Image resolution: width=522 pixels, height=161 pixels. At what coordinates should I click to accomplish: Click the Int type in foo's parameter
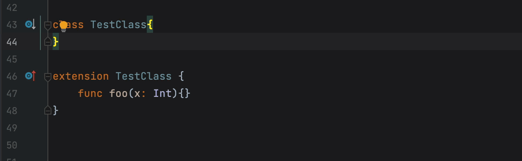point(162,93)
